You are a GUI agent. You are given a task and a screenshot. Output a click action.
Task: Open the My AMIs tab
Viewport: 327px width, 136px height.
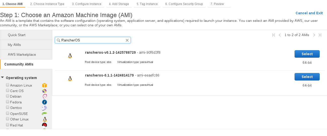click(x=14, y=45)
